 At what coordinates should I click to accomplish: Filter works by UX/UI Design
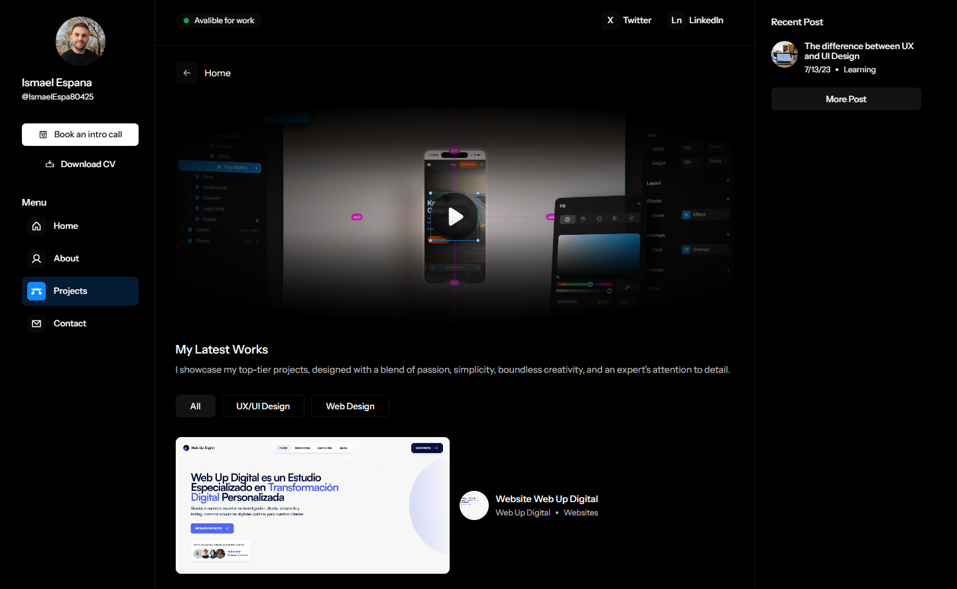pos(263,406)
